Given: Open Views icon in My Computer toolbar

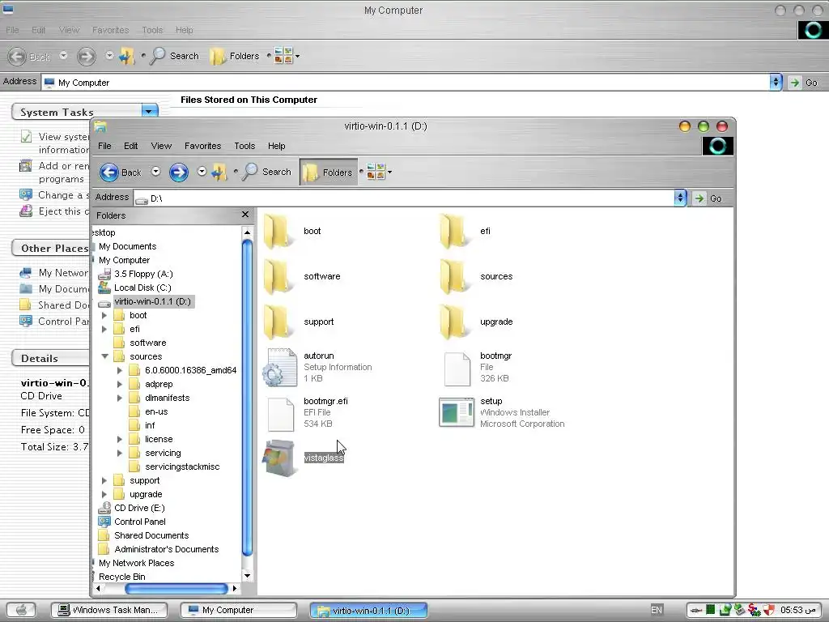Looking at the screenshot, I should click(283, 56).
